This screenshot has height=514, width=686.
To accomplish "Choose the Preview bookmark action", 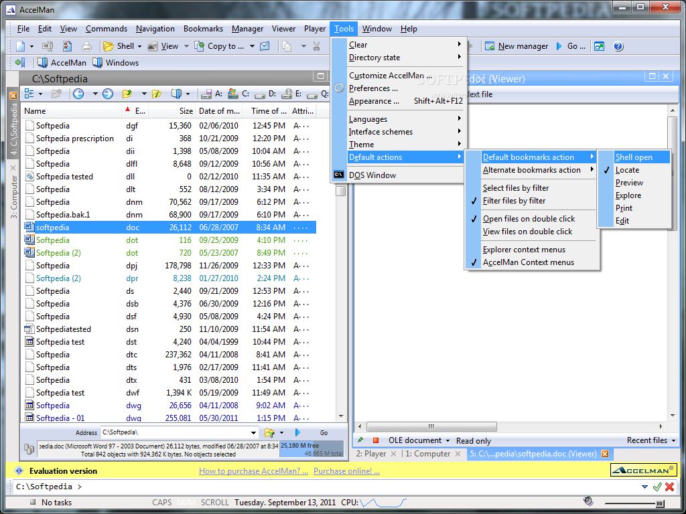I will point(634,183).
